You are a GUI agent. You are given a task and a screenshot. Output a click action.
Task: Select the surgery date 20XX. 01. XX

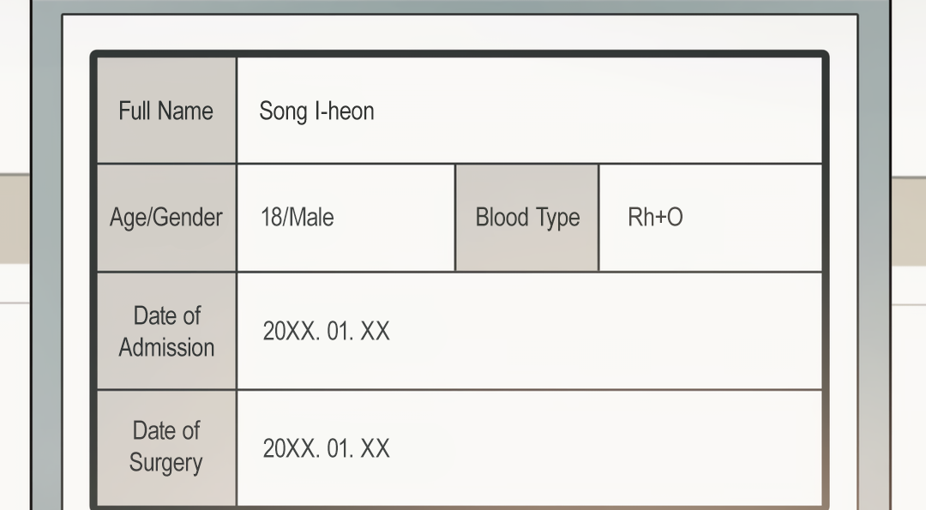click(326, 448)
